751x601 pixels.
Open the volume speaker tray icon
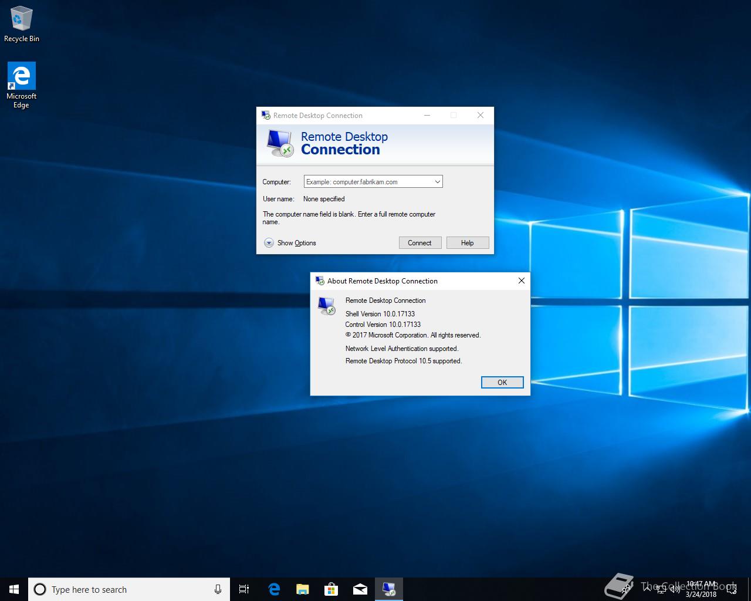point(675,589)
